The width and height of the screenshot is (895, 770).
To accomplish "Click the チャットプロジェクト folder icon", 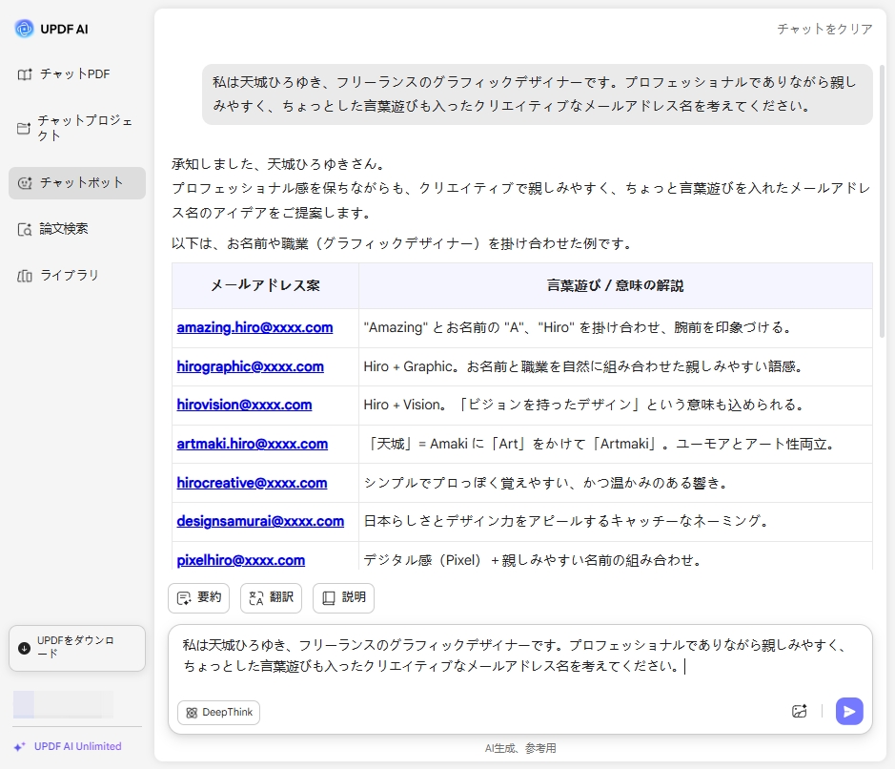I will pos(24,129).
